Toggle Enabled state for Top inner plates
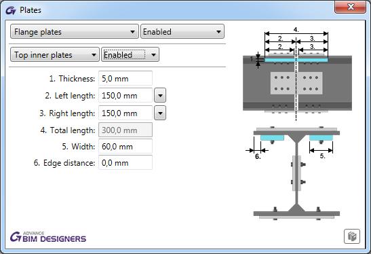The image size is (371, 254). [130, 55]
